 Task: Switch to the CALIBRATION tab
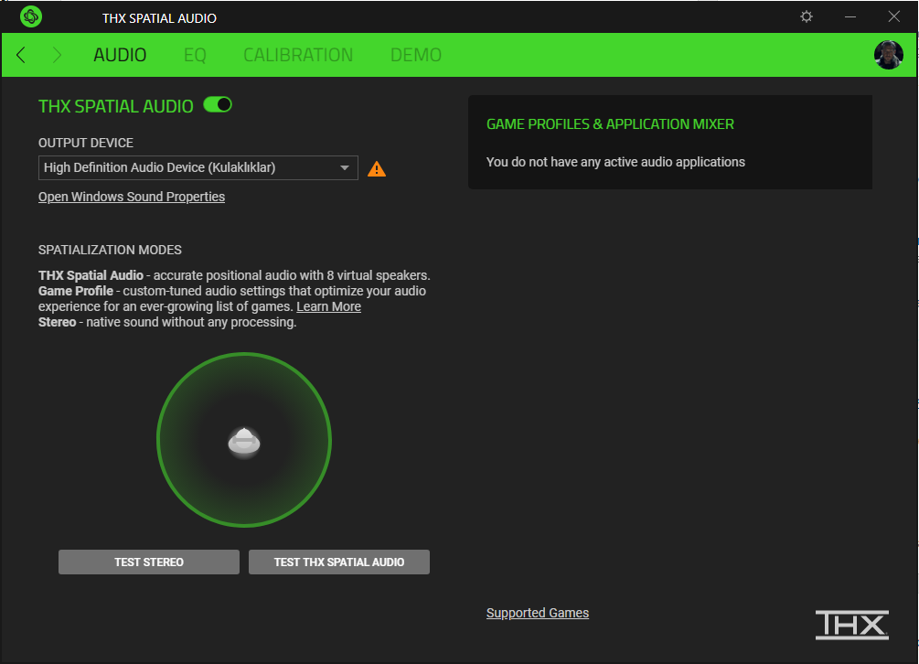(298, 55)
